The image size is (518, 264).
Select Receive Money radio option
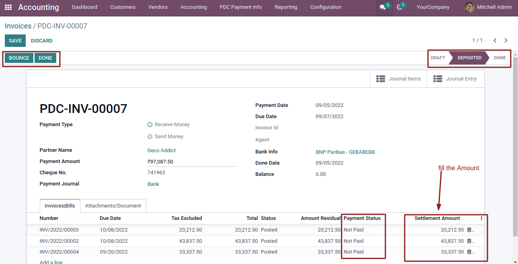point(150,125)
